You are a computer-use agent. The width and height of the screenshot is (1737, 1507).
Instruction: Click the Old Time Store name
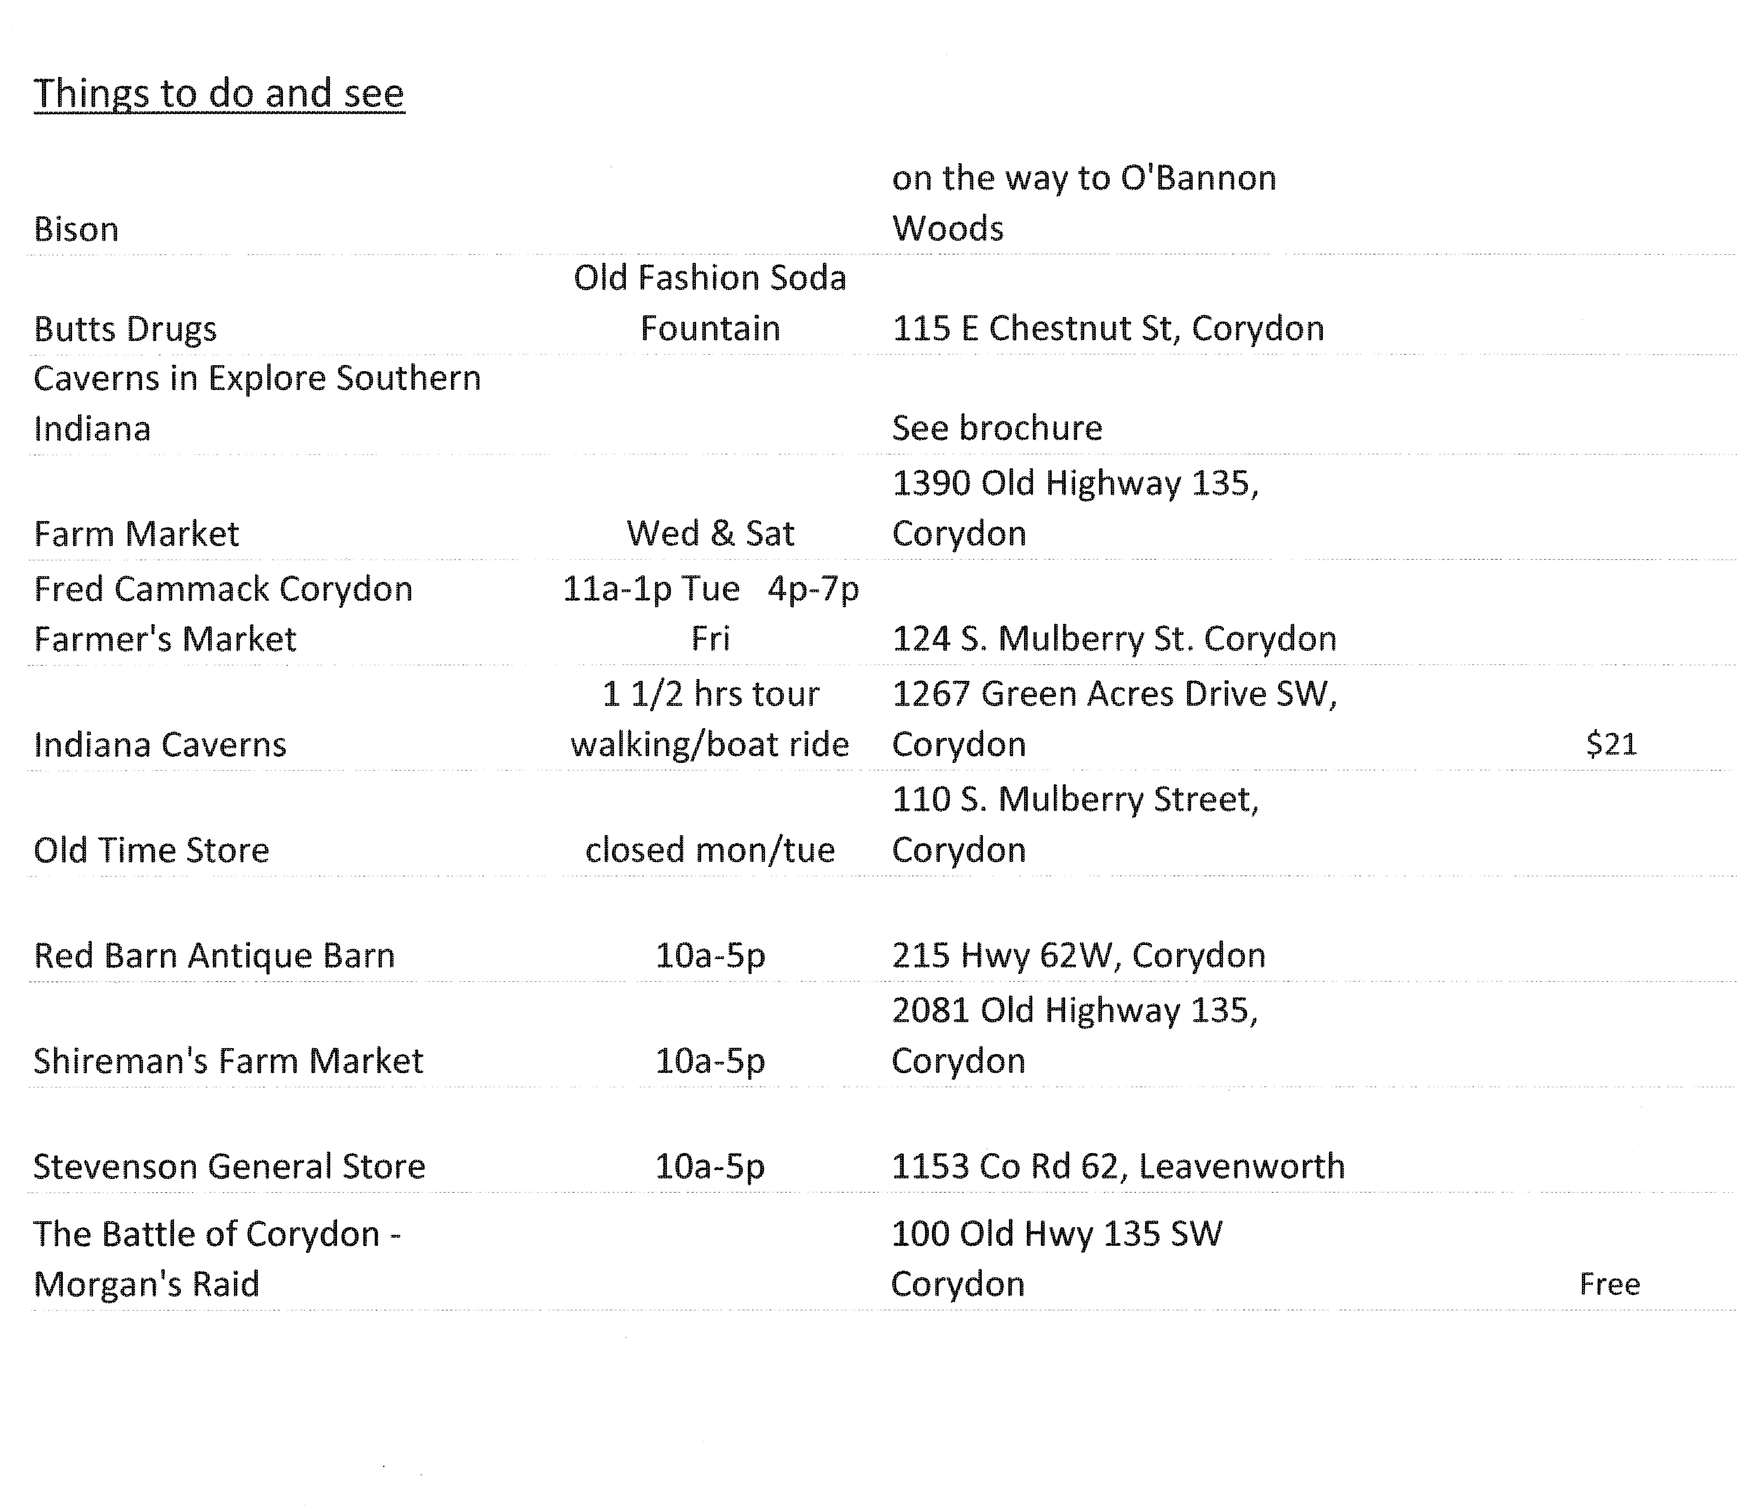coord(151,850)
